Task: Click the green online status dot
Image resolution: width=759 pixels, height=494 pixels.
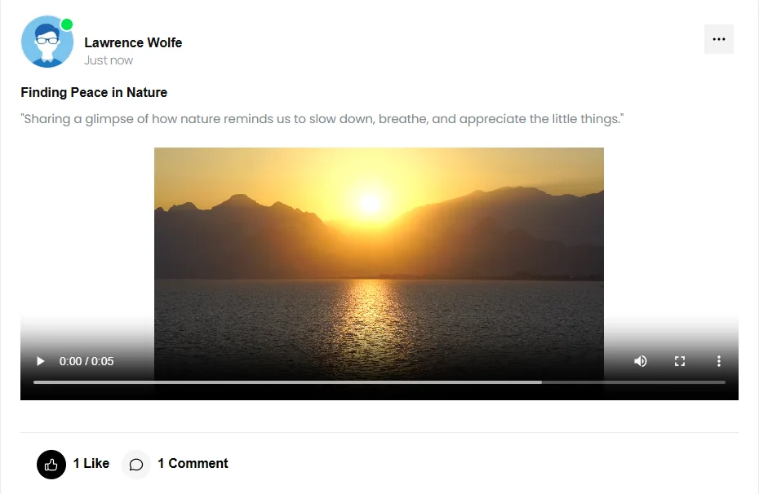Action: click(x=67, y=24)
